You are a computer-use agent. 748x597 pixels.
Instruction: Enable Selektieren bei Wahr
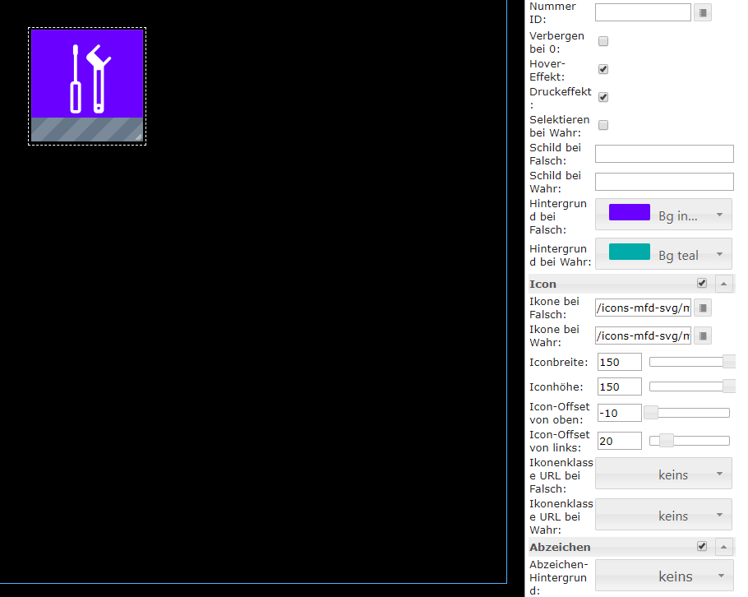tap(603, 124)
